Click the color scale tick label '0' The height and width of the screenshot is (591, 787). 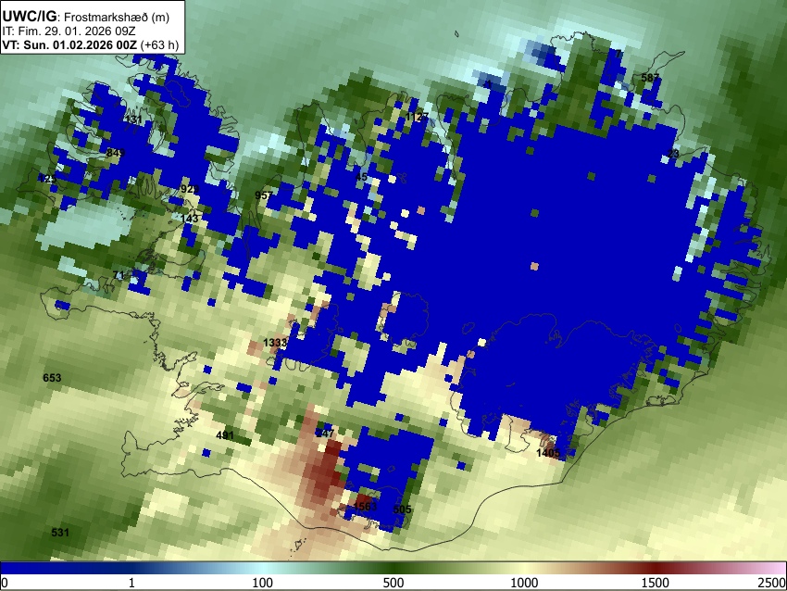pos(5,583)
